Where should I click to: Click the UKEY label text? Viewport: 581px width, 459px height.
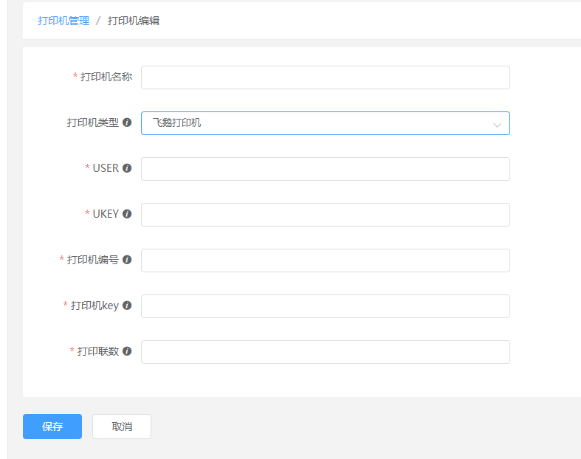(x=106, y=214)
